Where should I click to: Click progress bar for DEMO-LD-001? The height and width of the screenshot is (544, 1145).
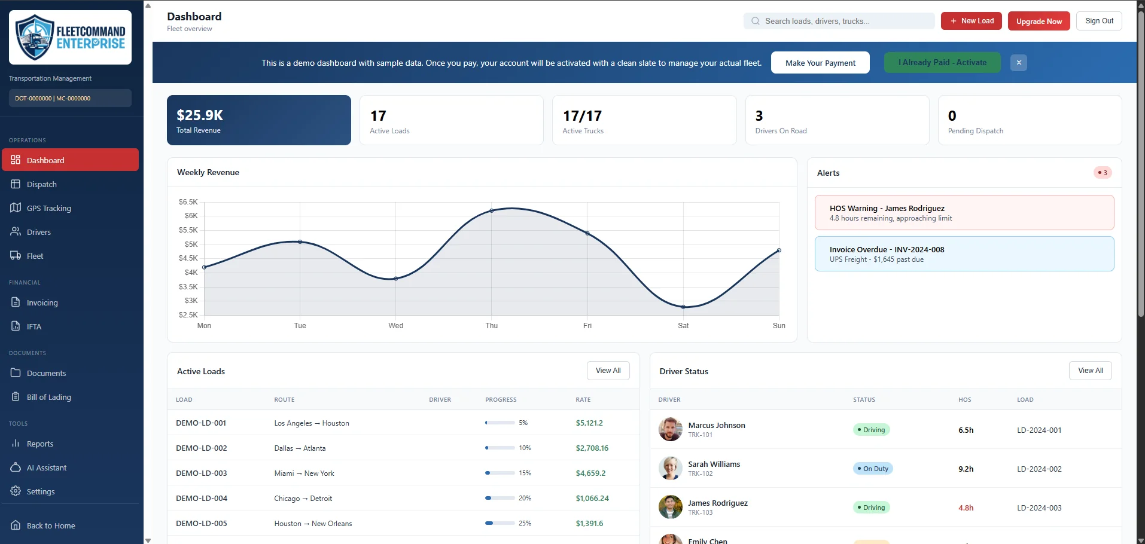tap(500, 423)
